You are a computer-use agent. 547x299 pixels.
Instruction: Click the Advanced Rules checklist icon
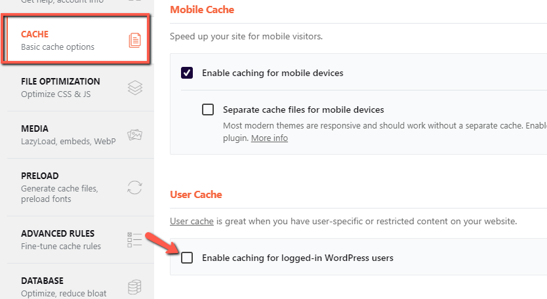click(134, 239)
